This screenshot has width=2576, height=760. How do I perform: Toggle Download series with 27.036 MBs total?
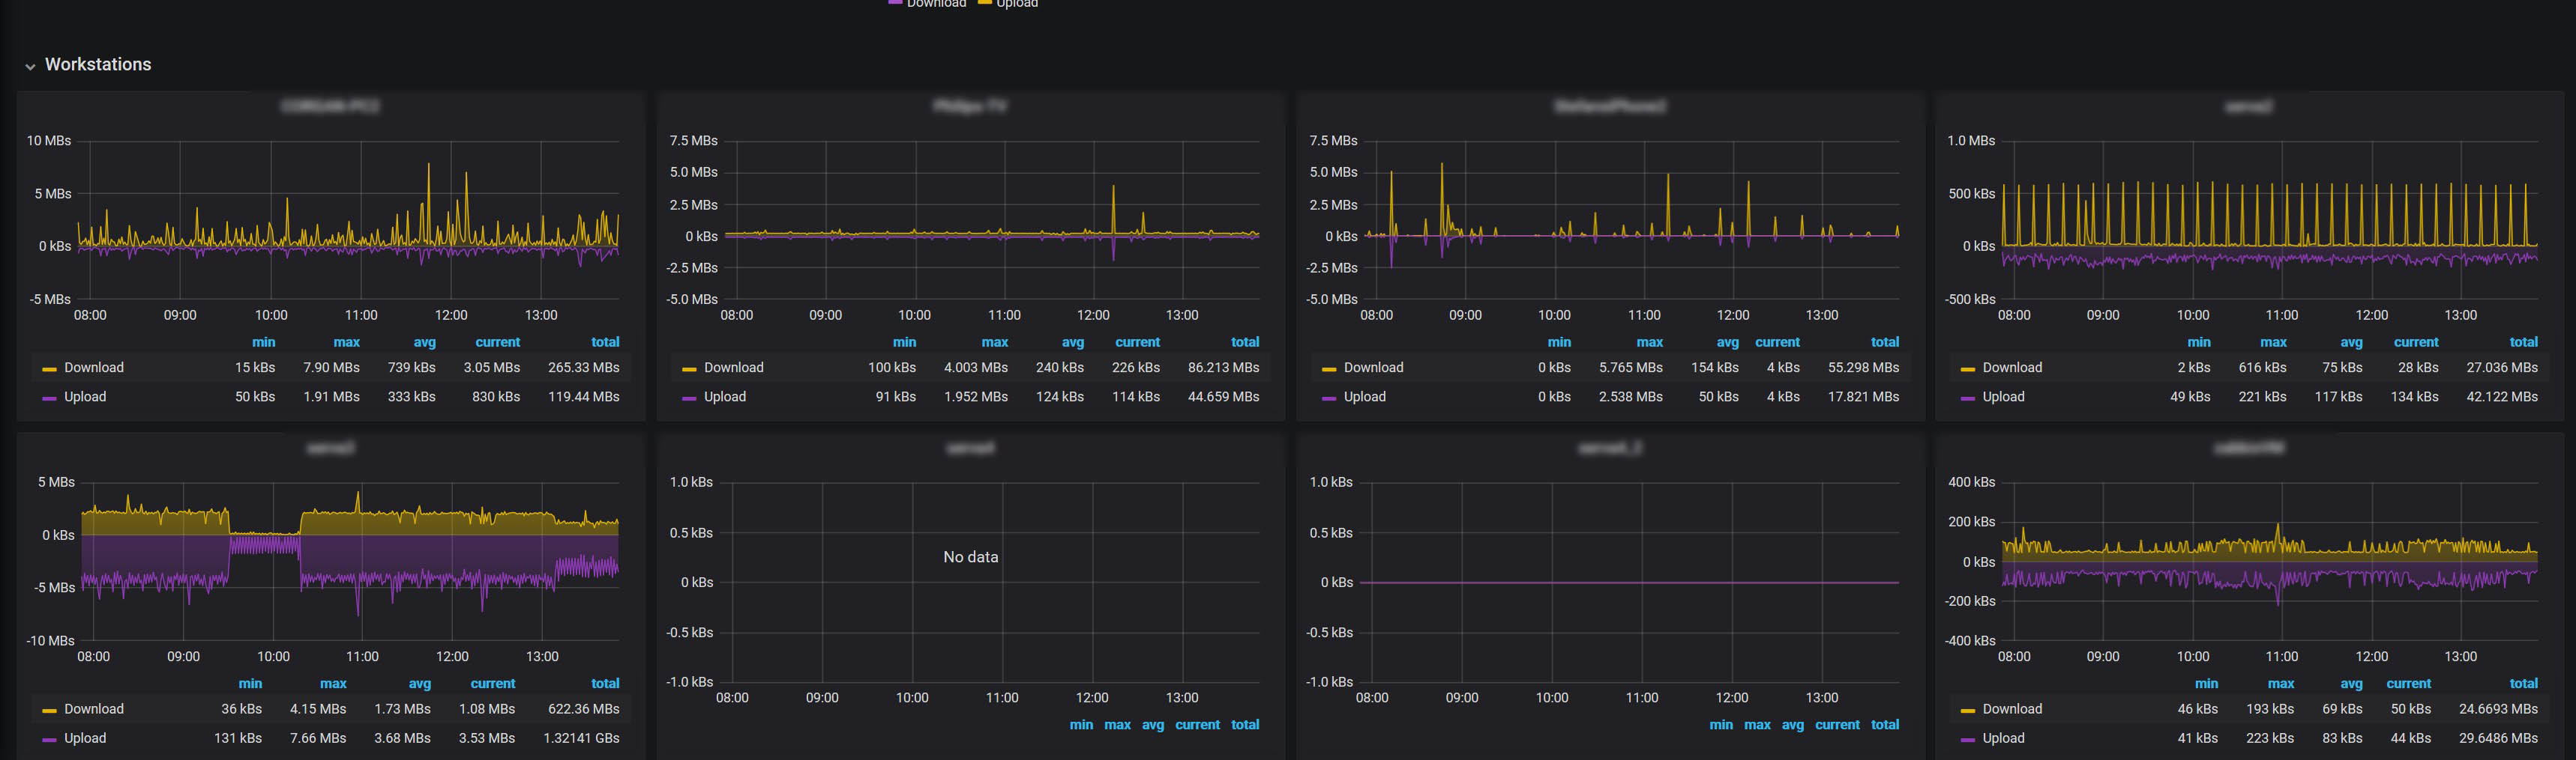[2012, 368]
